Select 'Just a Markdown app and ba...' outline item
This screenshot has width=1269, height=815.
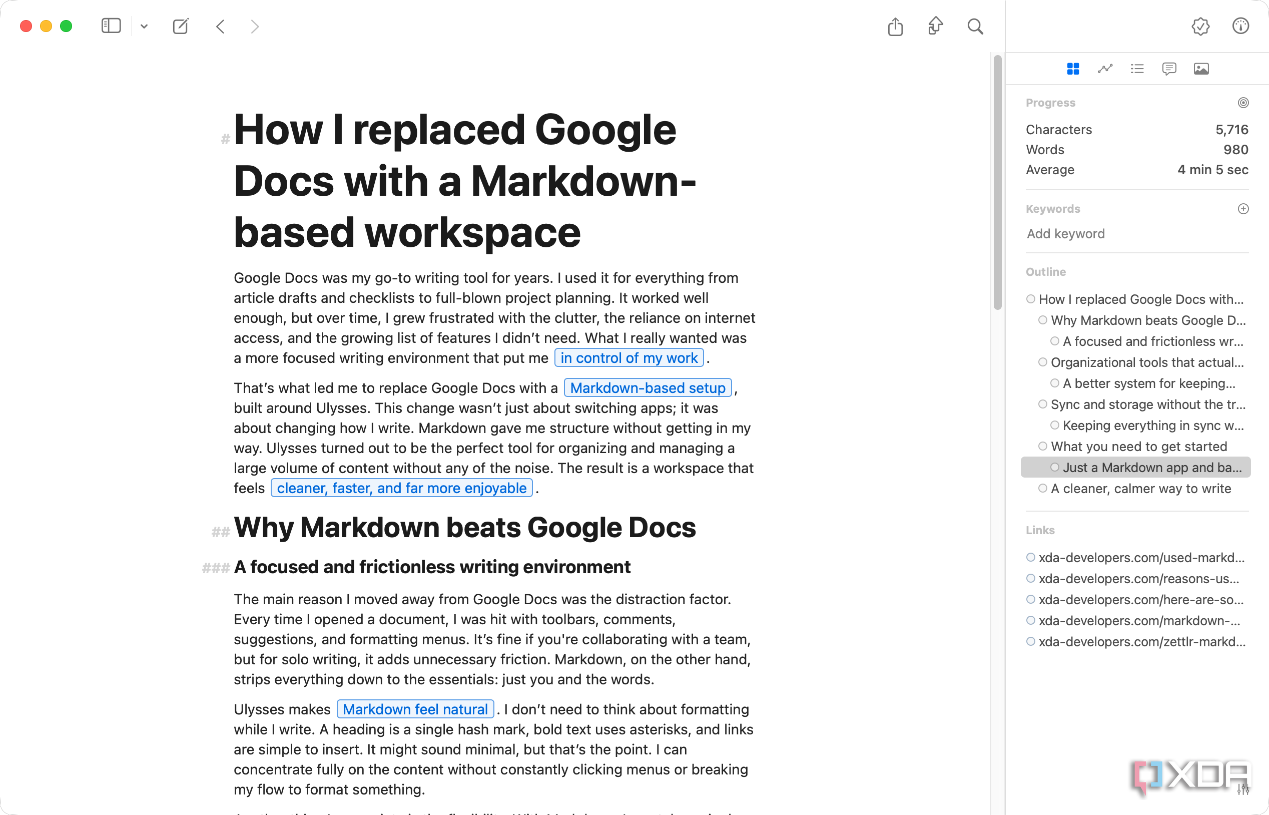point(1136,468)
